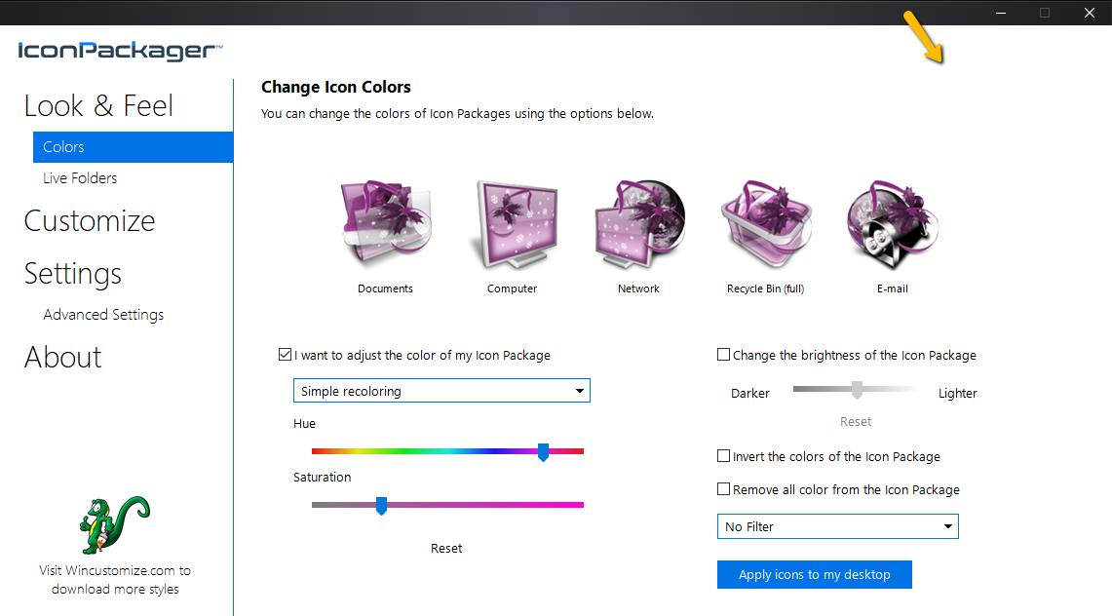This screenshot has width=1112, height=616.
Task: Tick 'Remove all color from the Icon Package'
Action: pos(723,489)
